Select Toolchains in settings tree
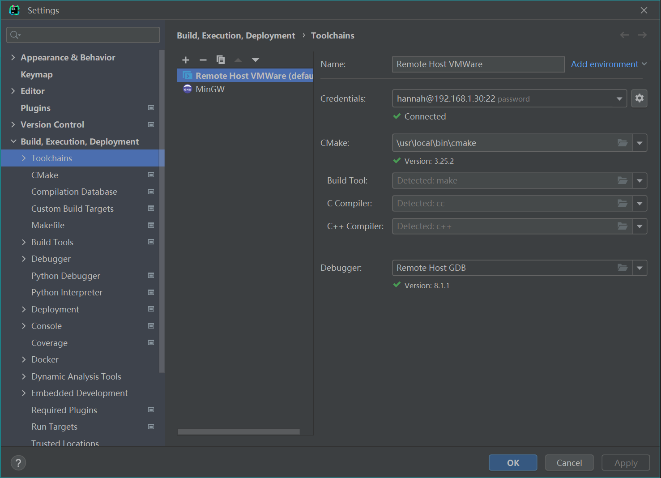Image resolution: width=661 pixels, height=478 pixels. (x=83, y=158)
